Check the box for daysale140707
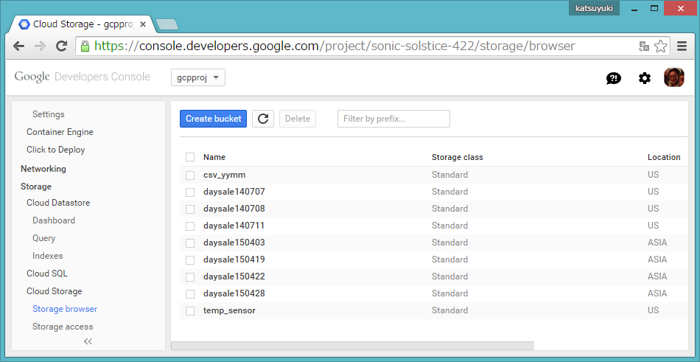Screen dimensions: 700x362 (190, 192)
